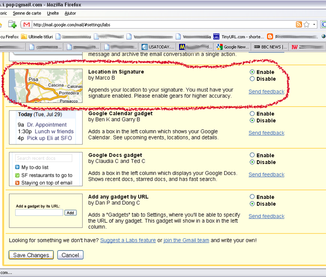Click the new tab plus icon

pos(12,24)
